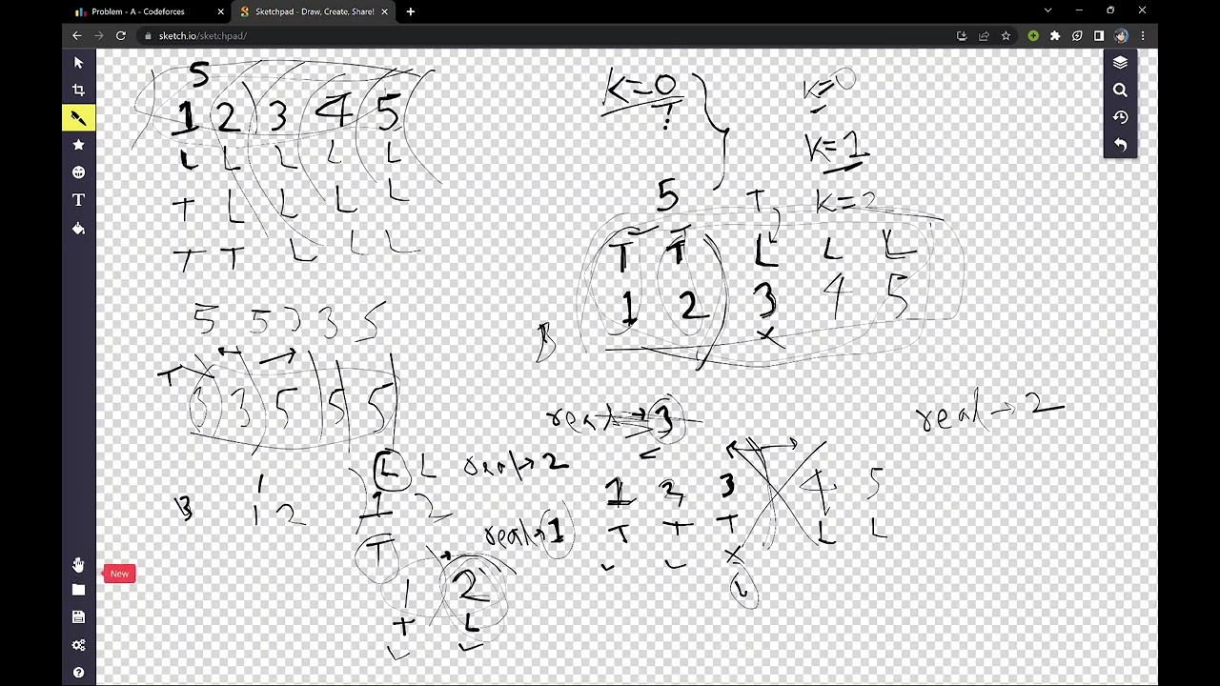
Task: Switch to Problem - A - Codeforces tab
Action: 150,11
